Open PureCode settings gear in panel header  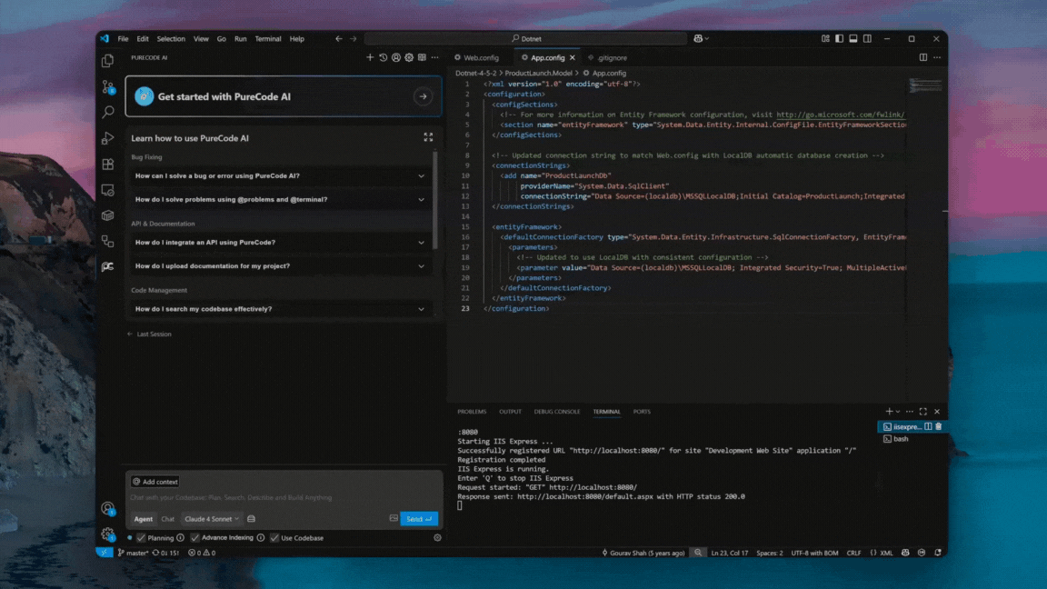pos(409,57)
